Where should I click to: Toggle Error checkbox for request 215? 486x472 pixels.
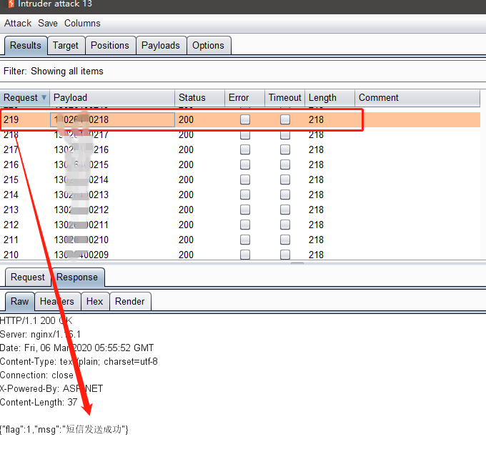[245, 180]
